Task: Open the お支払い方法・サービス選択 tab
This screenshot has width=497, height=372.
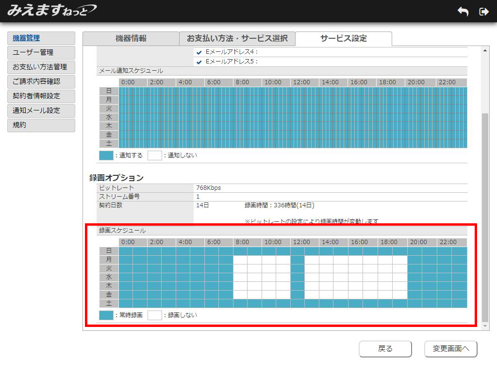Action: (237, 39)
